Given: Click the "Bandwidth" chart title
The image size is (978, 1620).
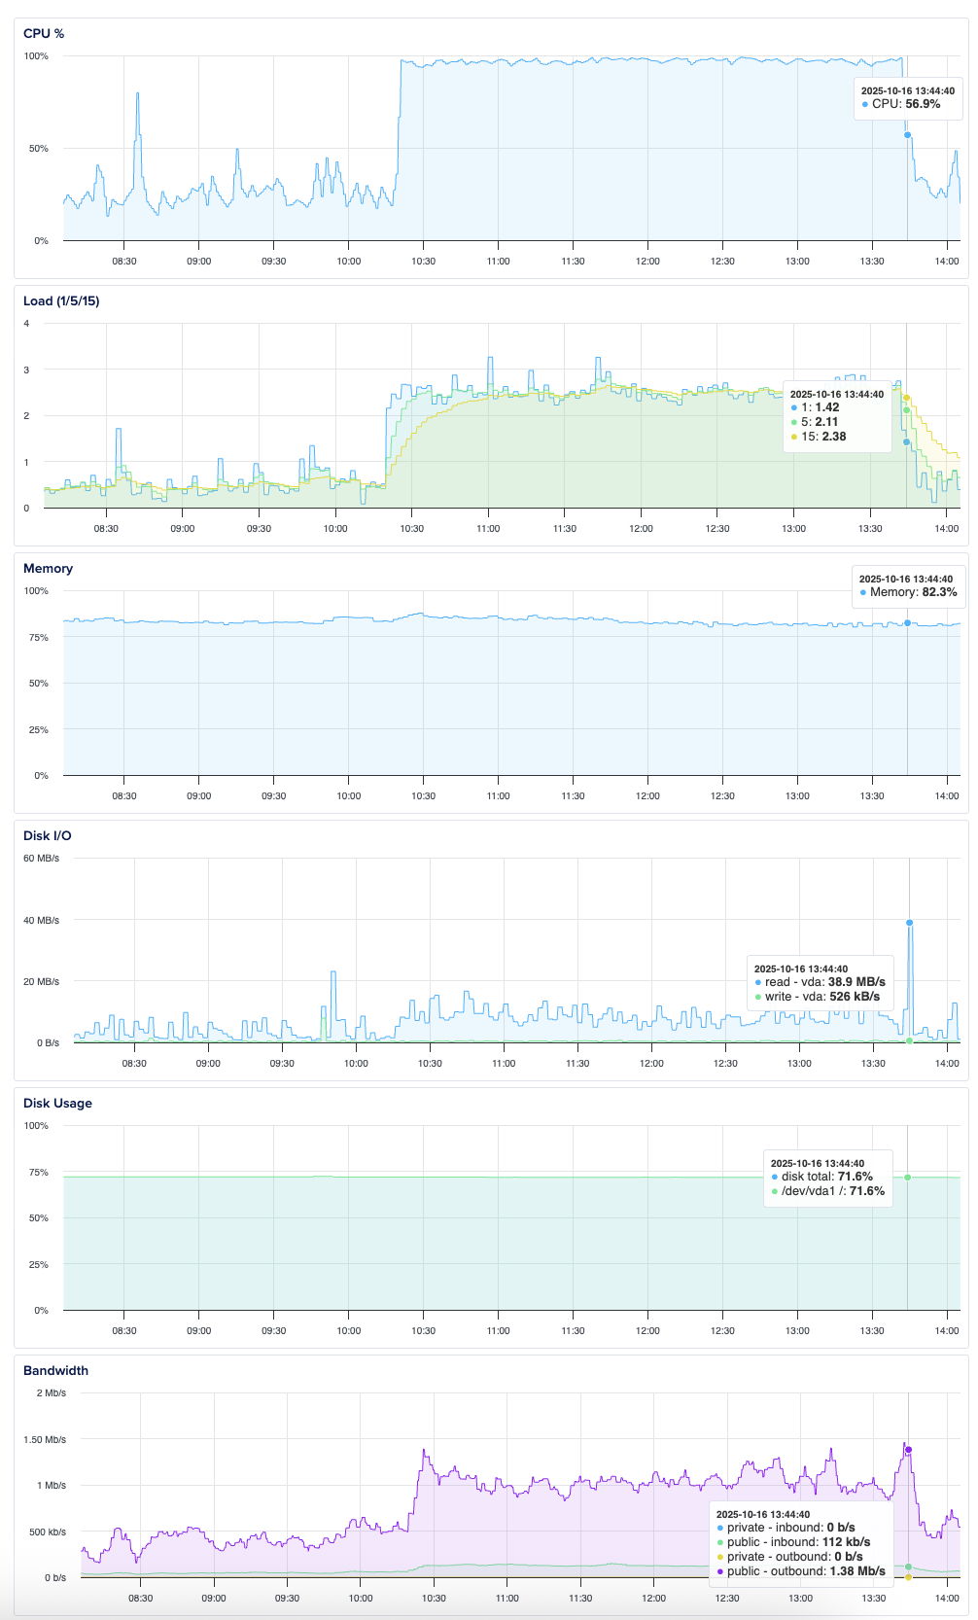Looking at the screenshot, I should [x=55, y=1370].
